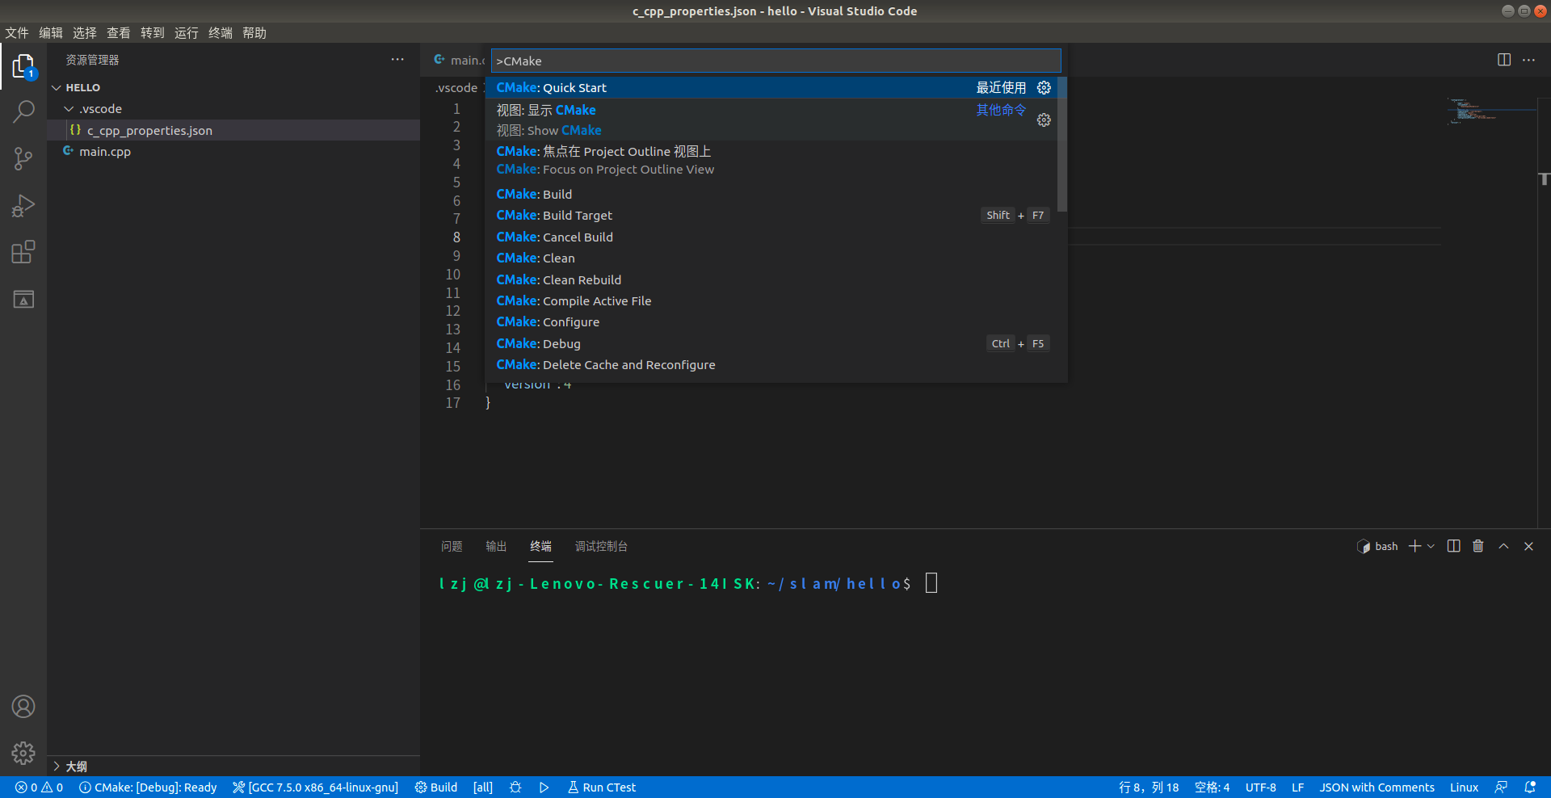Click the Build button in status bar
The height and width of the screenshot is (798, 1551).
click(x=436, y=787)
